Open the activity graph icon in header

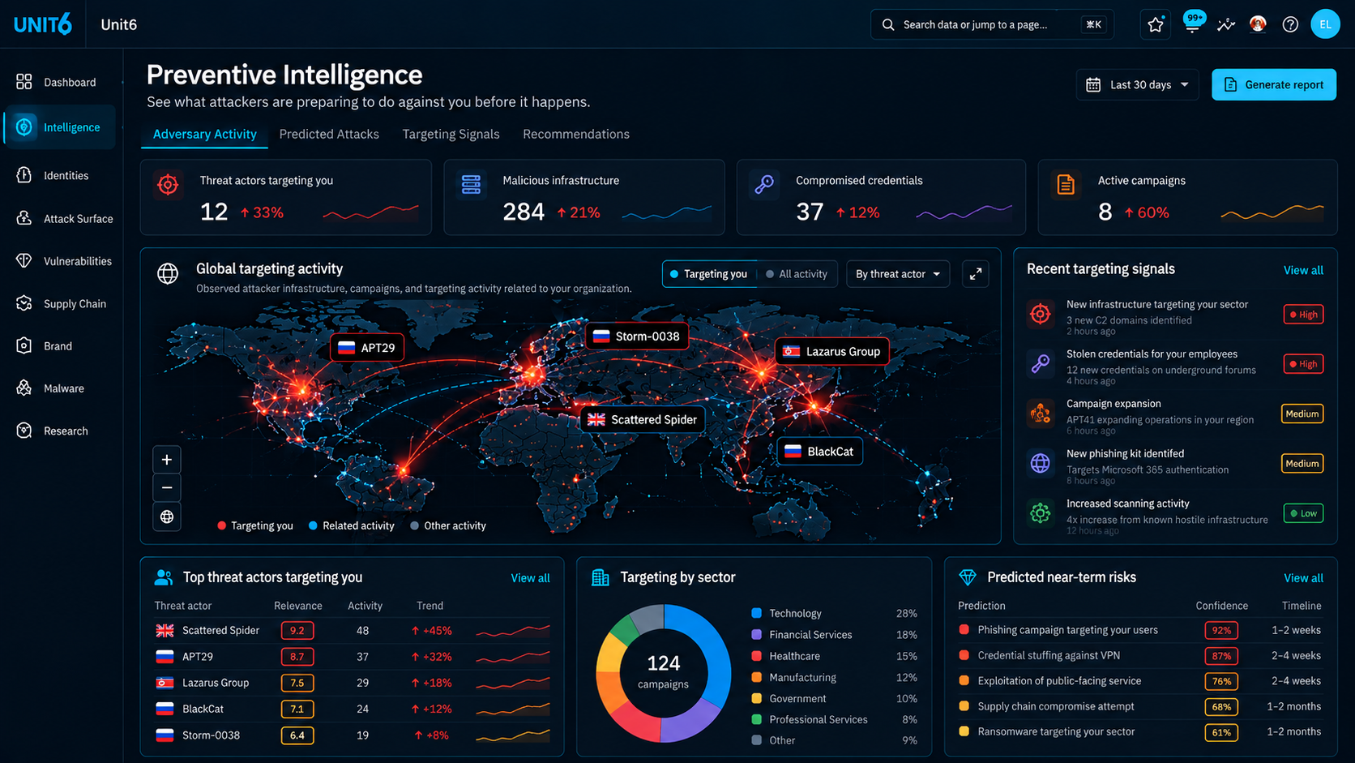1226,24
